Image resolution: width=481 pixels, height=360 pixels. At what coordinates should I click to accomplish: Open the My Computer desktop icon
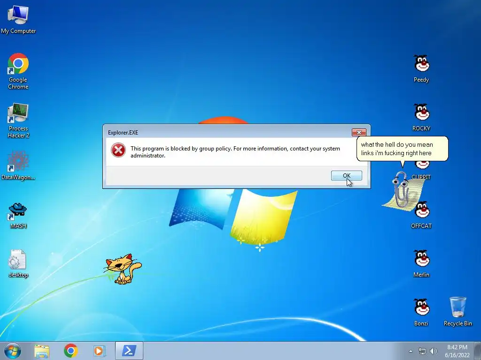click(x=18, y=19)
